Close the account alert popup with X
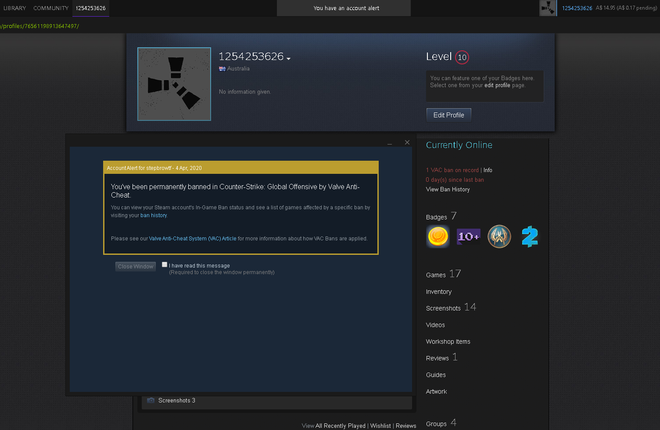 tap(407, 142)
